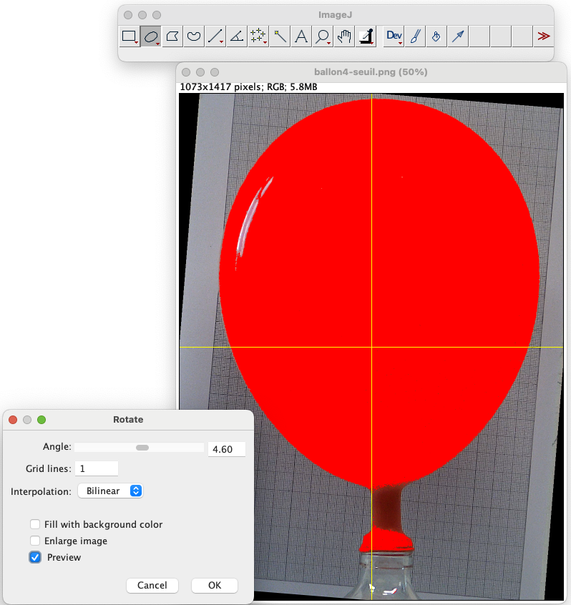Image resolution: width=571 pixels, height=605 pixels.
Task: Select the Straight Line tool
Action: (215, 36)
